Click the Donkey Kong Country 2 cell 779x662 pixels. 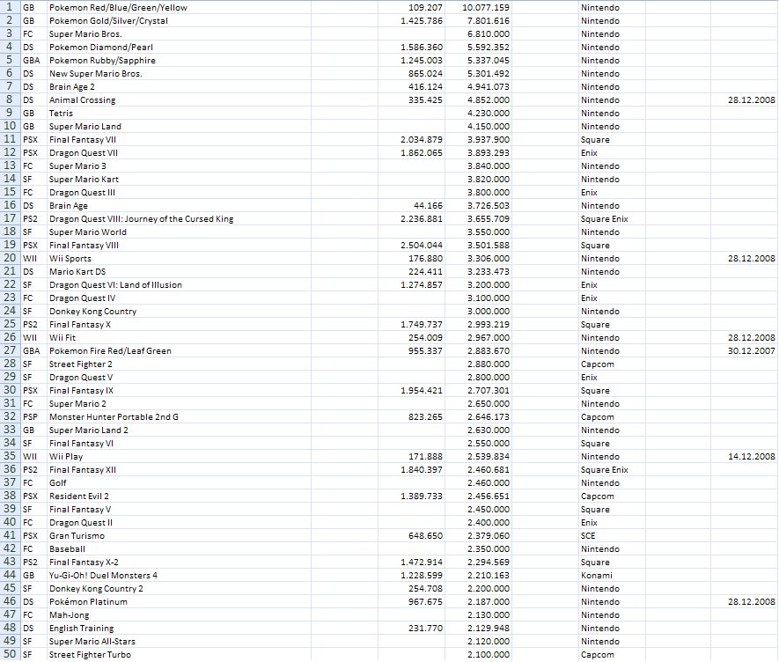tap(96, 589)
